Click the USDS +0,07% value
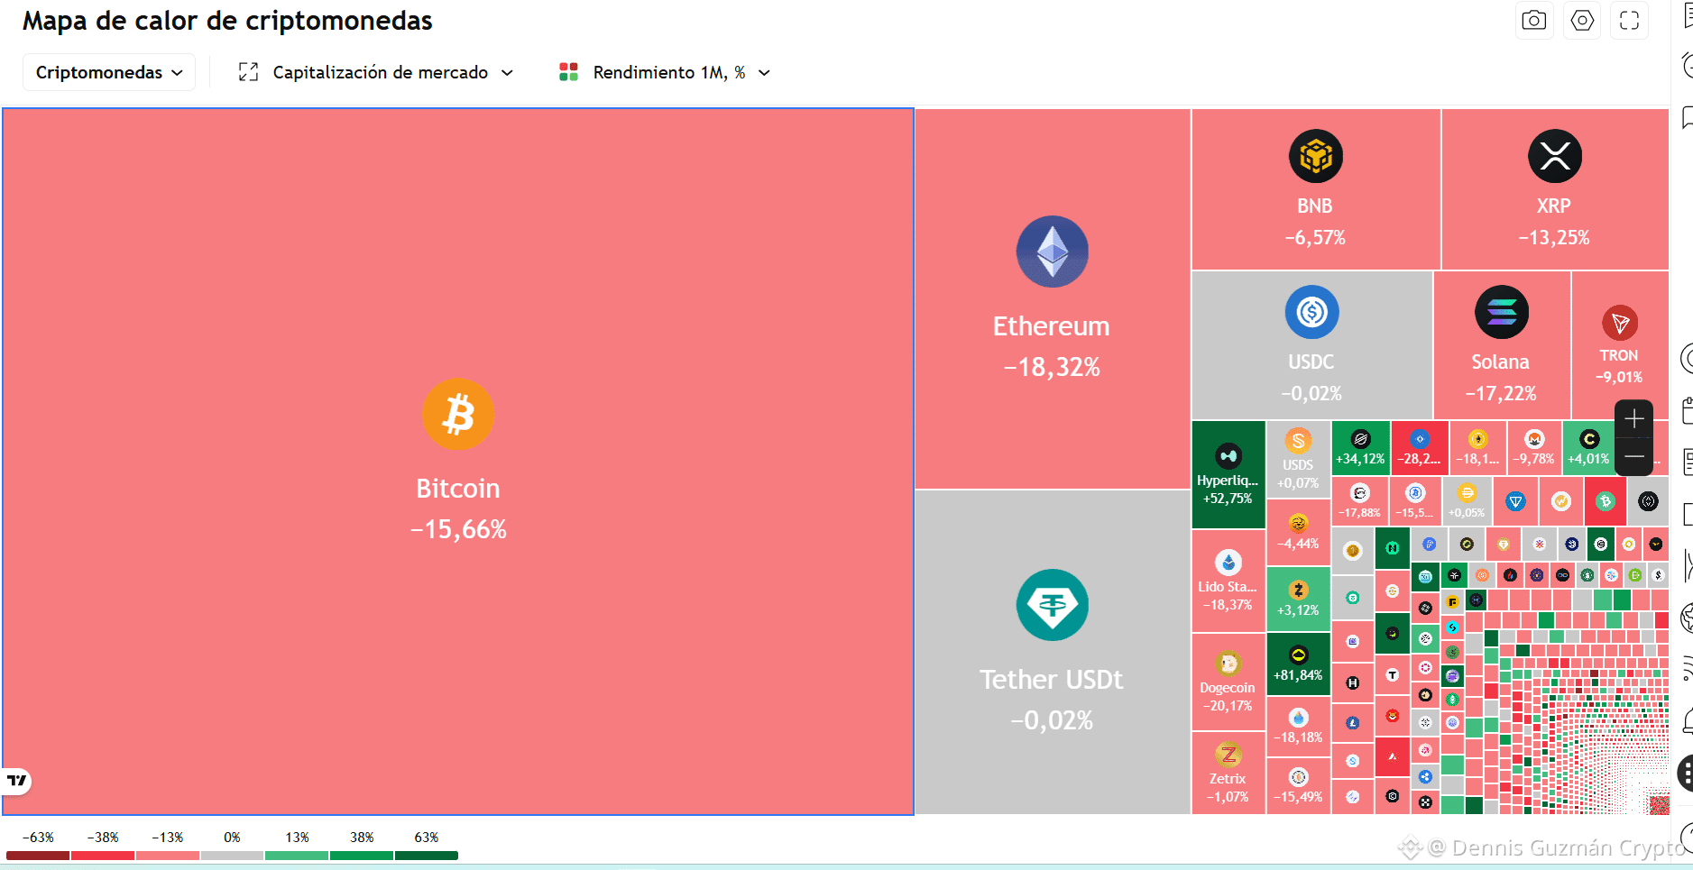This screenshot has height=870, width=1693. click(x=1298, y=483)
